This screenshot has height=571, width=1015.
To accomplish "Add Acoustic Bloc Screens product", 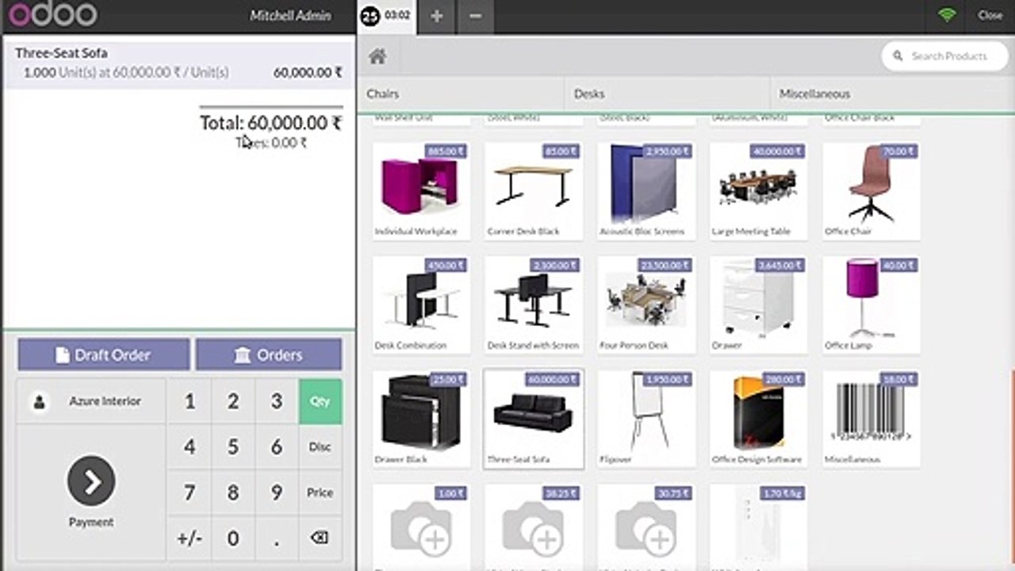I will [x=646, y=191].
